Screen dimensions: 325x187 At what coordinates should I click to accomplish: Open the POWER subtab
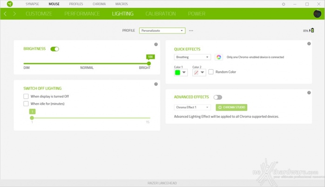(196, 13)
